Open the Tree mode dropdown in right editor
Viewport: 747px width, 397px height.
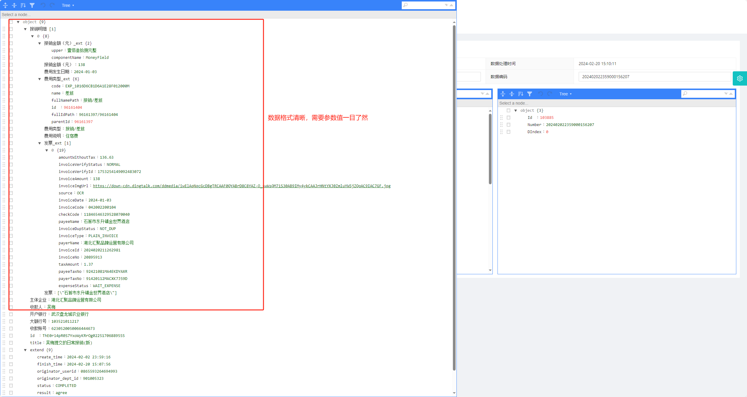565,94
